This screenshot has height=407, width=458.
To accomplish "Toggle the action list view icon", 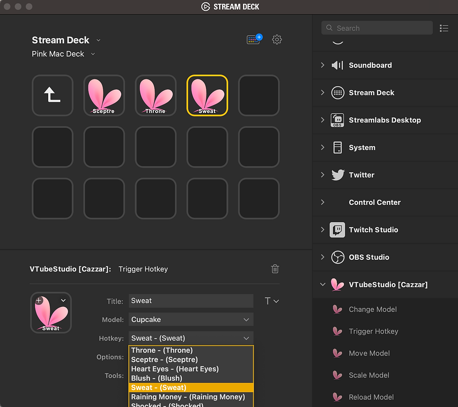I will point(444,28).
